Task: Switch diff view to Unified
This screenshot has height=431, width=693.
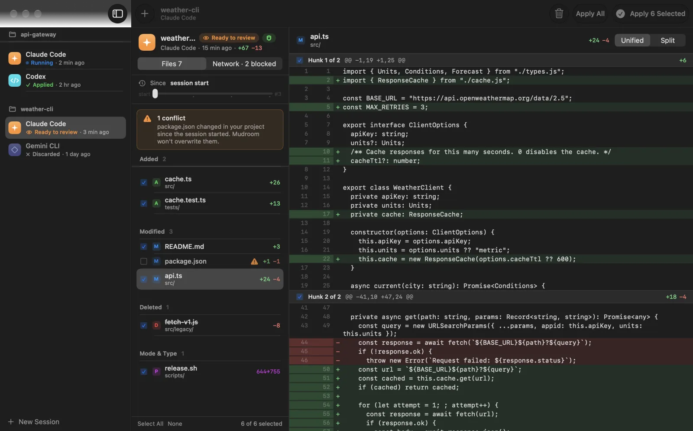Action: tap(632, 40)
